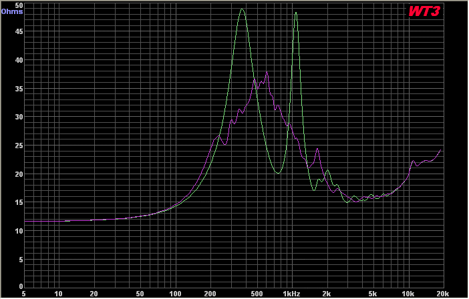Click the 40 ohm axis label

click(19, 60)
